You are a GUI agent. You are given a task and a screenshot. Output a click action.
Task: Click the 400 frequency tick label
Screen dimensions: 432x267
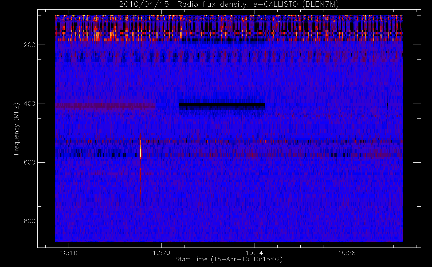29,104
